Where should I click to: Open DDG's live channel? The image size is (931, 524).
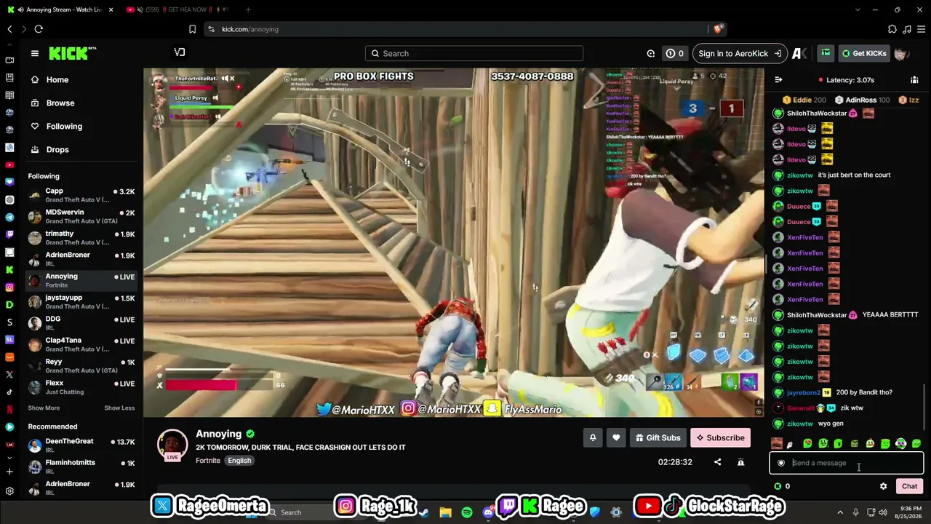(81, 323)
